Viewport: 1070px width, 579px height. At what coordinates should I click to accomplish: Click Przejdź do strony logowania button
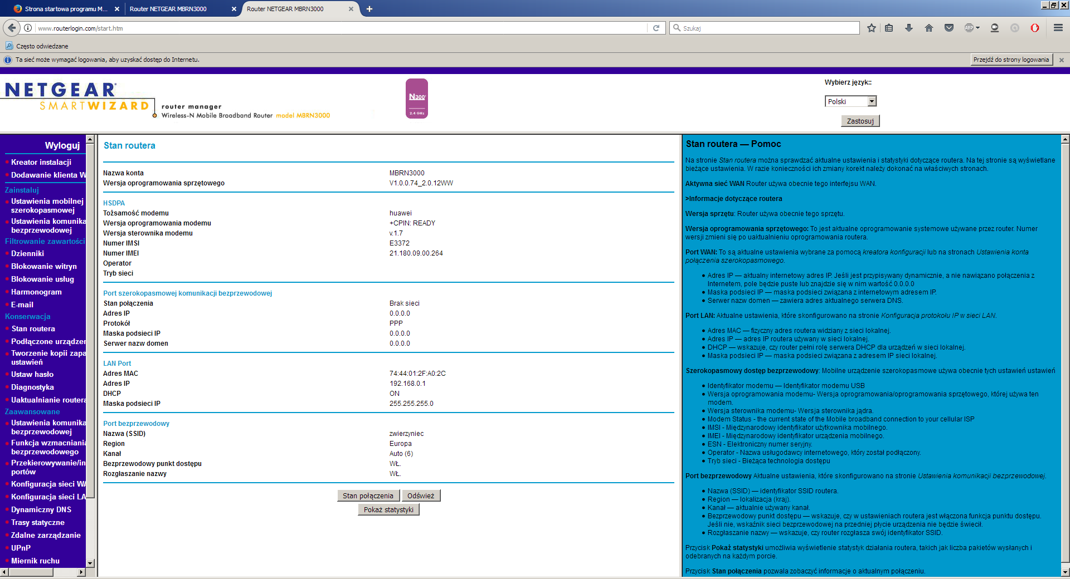coord(1011,60)
